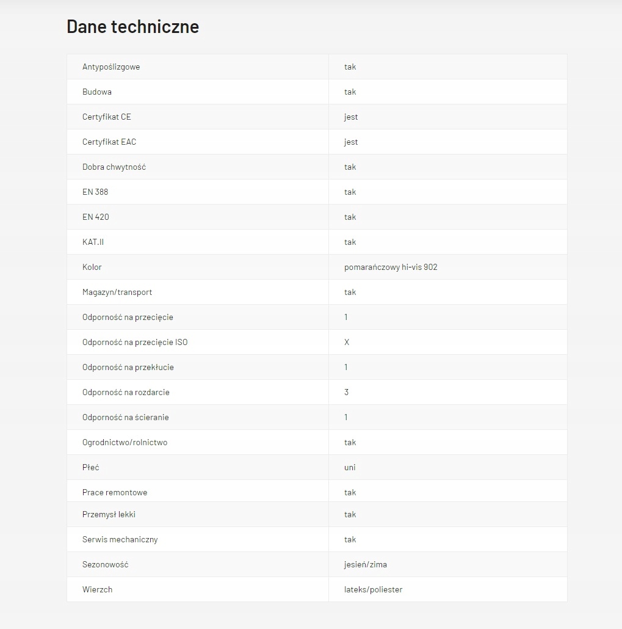The image size is (622, 629).
Task: Select the "Odporność na ścieranie" label
Action: [x=126, y=417]
